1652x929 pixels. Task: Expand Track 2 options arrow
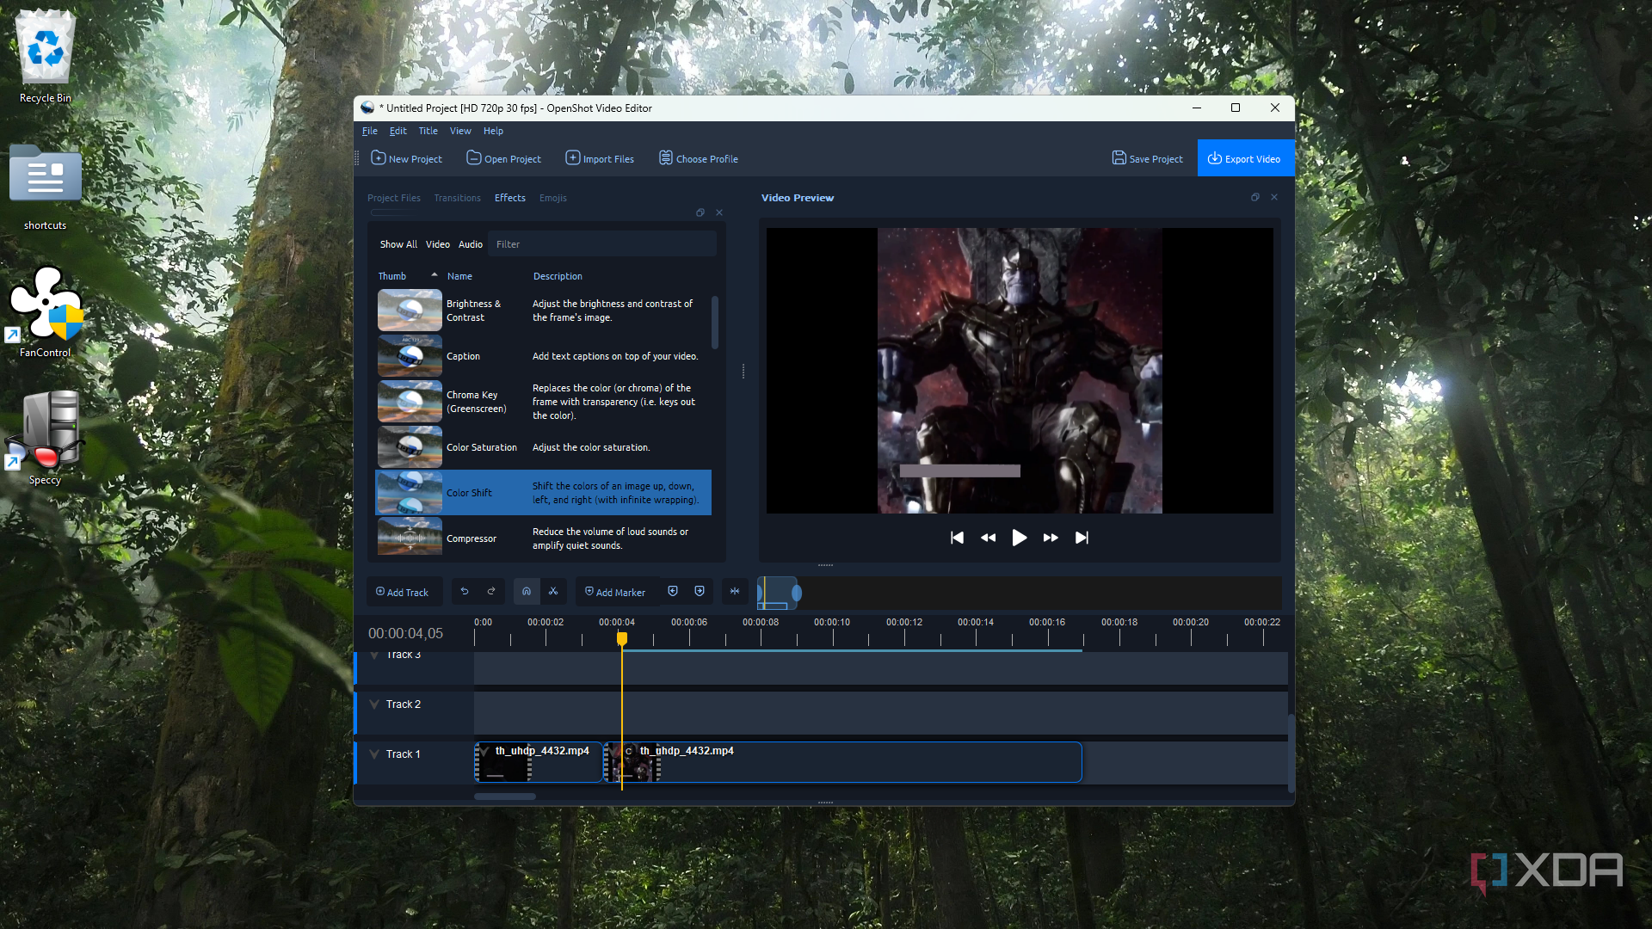[x=374, y=704]
